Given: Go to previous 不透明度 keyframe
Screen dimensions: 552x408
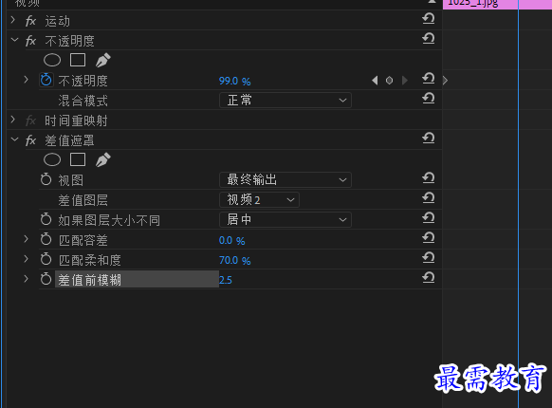Looking at the screenshot, I should coord(375,81).
